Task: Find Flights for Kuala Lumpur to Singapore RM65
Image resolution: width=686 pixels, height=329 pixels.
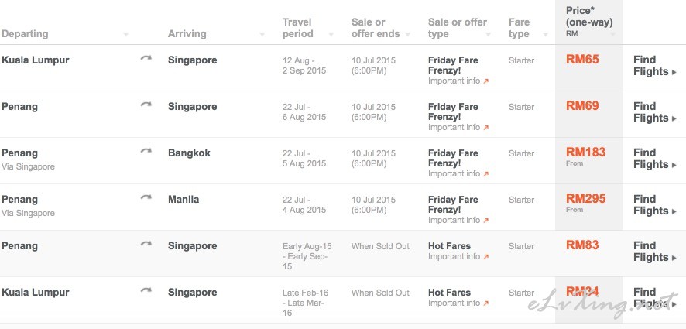Action: click(655, 66)
